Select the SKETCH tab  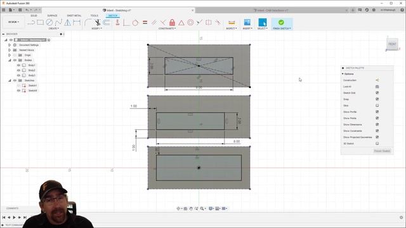[x=113, y=16]
